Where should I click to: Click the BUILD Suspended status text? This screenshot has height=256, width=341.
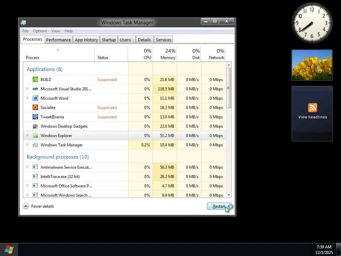(x=107, y=79)
